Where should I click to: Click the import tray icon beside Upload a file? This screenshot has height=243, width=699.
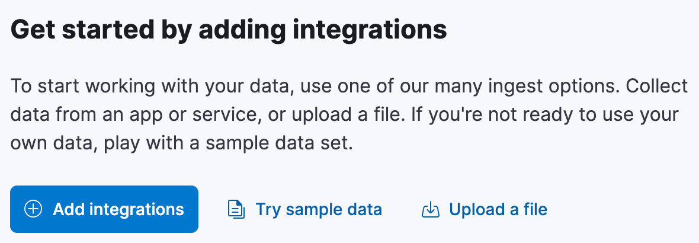tap(430, 210)
